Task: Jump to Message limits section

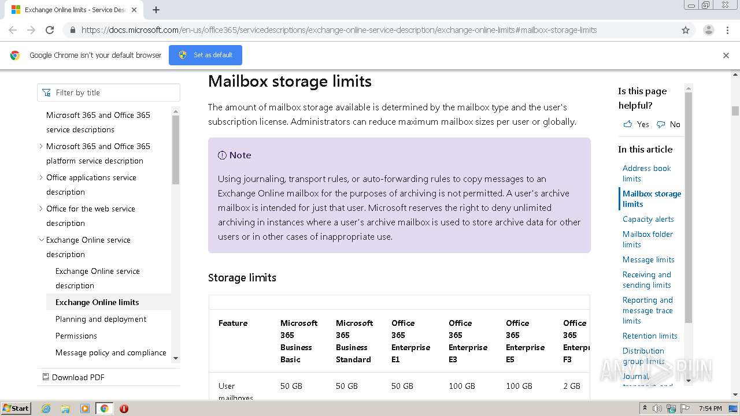Action: (648, 259)
